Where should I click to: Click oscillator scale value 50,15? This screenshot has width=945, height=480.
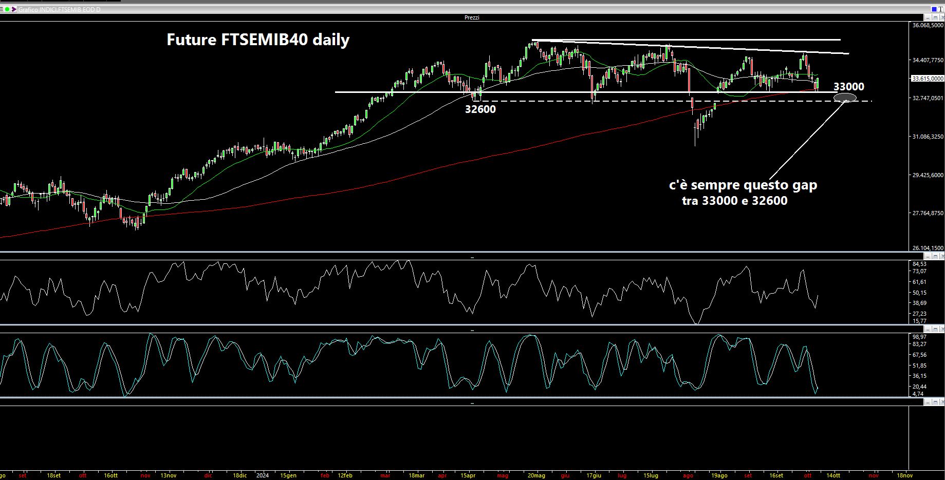[x=920, y=293]
